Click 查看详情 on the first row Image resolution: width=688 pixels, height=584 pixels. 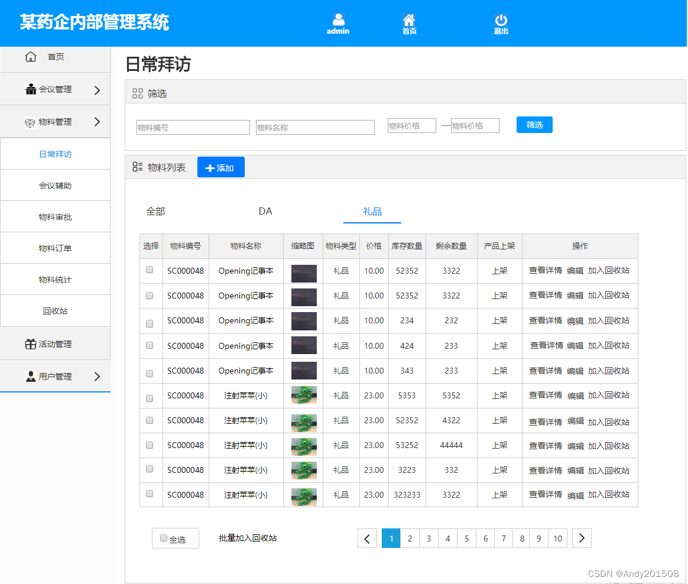545,271
